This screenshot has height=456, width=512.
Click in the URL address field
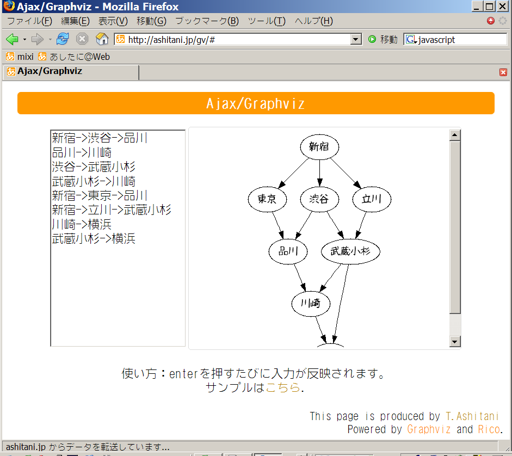tap(238, 40)
